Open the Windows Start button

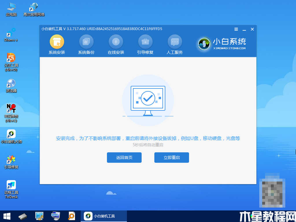[7, 216]
